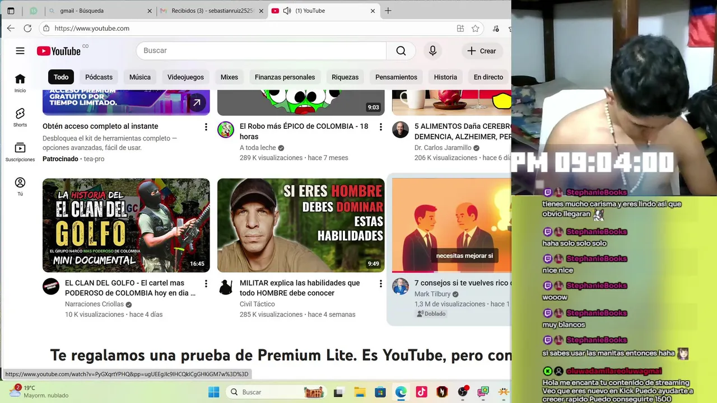The height and width of the screenshot is (403, 717).
Task: Open the Civil Táctico channel name
Action: [x=257, y=304]
